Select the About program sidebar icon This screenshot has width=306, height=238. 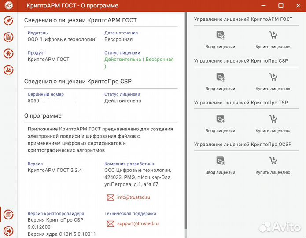[x=8, y=214]
